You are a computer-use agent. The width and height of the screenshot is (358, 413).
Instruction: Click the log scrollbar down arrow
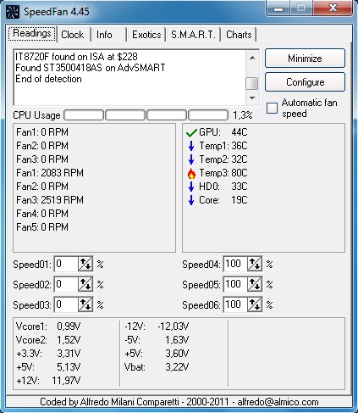pos(252,98)
